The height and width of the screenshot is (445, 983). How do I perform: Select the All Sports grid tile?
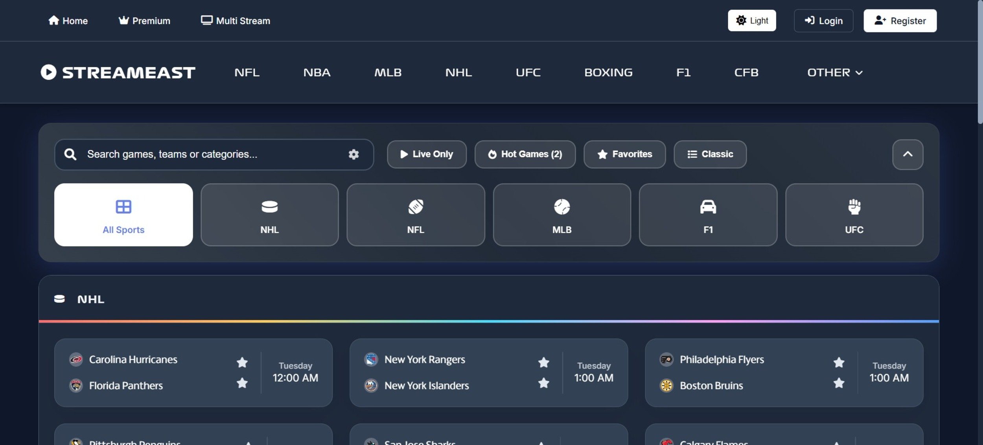[x=123, y=215]
